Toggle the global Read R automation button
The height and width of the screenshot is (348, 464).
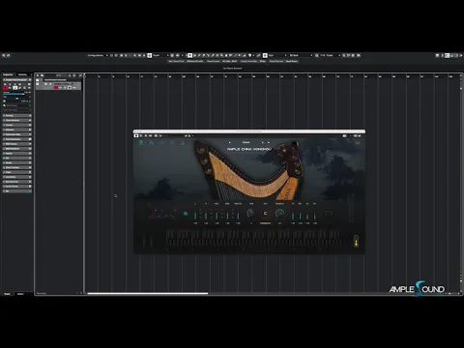point(134,55)
